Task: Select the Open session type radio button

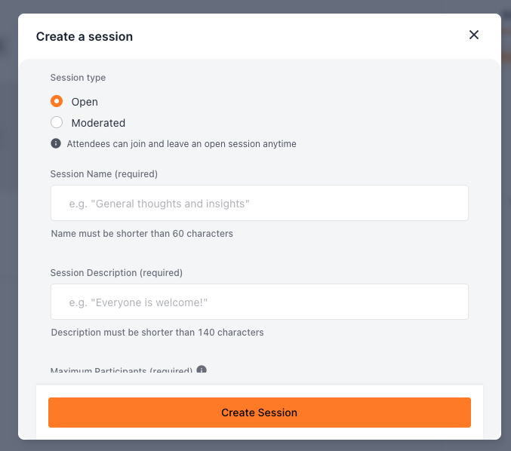Action: (57, 101)
